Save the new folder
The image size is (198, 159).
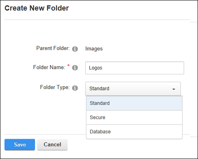click(20, 144)
